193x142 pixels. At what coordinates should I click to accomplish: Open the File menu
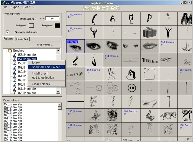[x=5, y=7]
